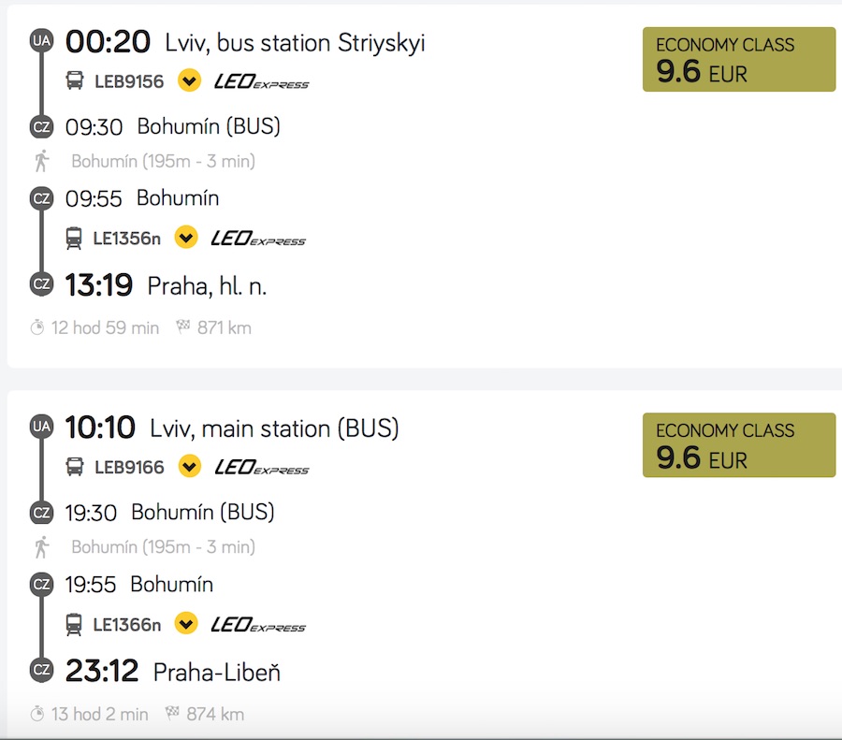Expand details for train LE1356n
842x740 pixels.
186,238
